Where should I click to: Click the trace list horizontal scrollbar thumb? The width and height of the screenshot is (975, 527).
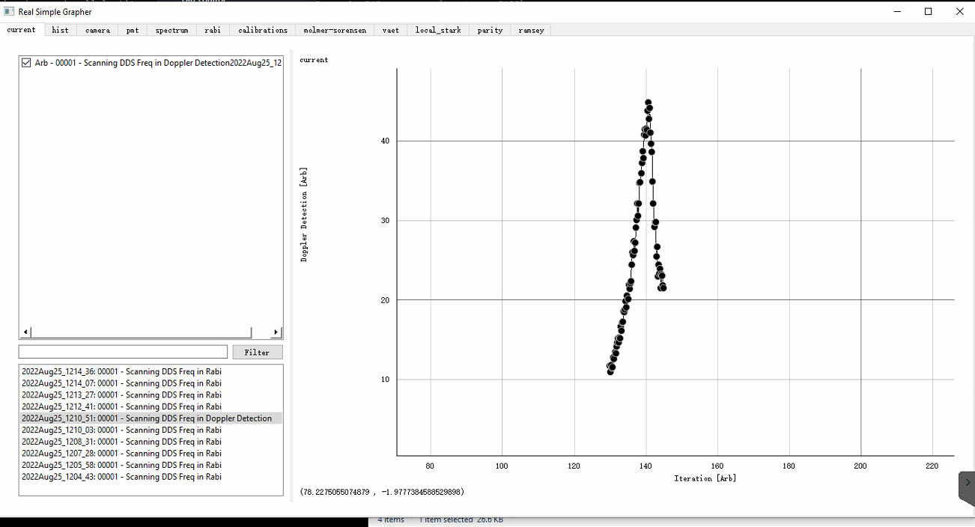(142, 332)
